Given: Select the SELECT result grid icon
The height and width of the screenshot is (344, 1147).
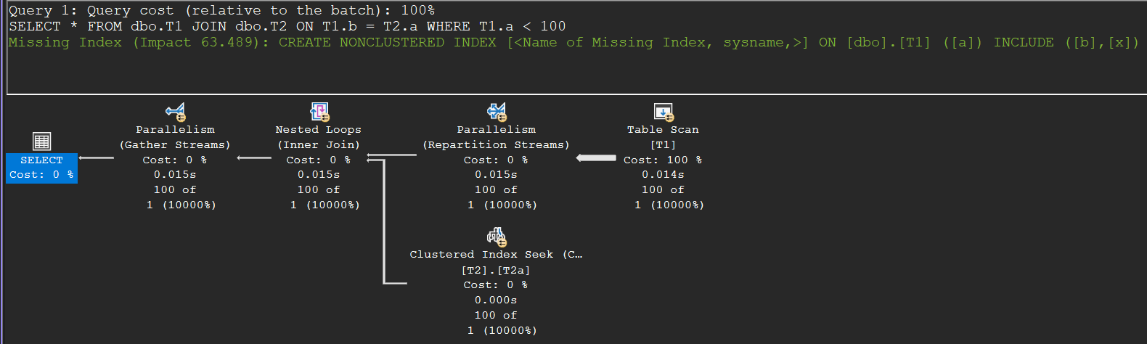Looking at the screenshot, I should [41, 141].
